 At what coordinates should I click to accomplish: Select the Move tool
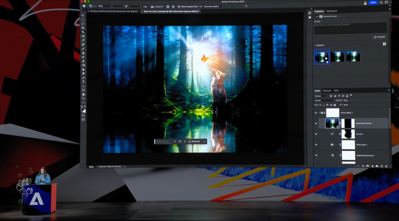coord(83,15)
